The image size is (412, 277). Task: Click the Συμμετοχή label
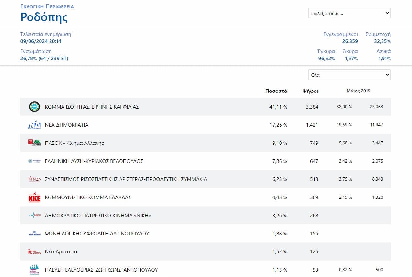pos(378,34)
